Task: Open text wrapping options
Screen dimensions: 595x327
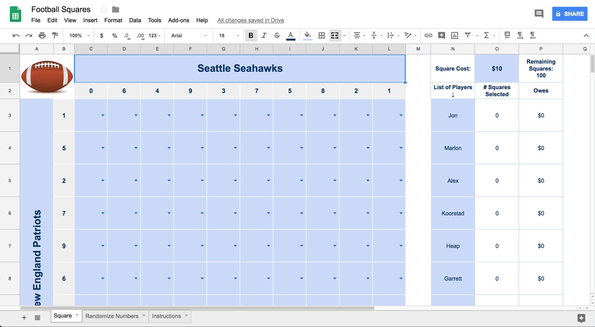Action: tap(391, 36)
